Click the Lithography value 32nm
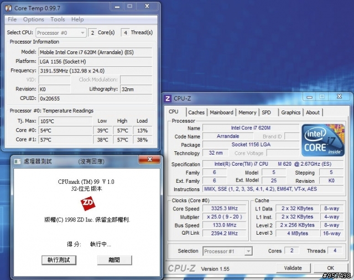 click(136, 89)
